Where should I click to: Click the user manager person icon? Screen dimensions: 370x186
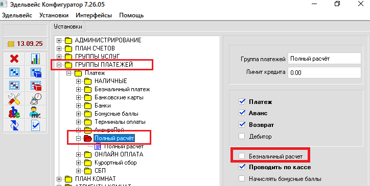point(36,112)
